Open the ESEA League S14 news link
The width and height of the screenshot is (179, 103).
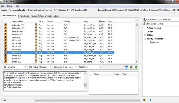pyautogui.click(x=141, y=10)
